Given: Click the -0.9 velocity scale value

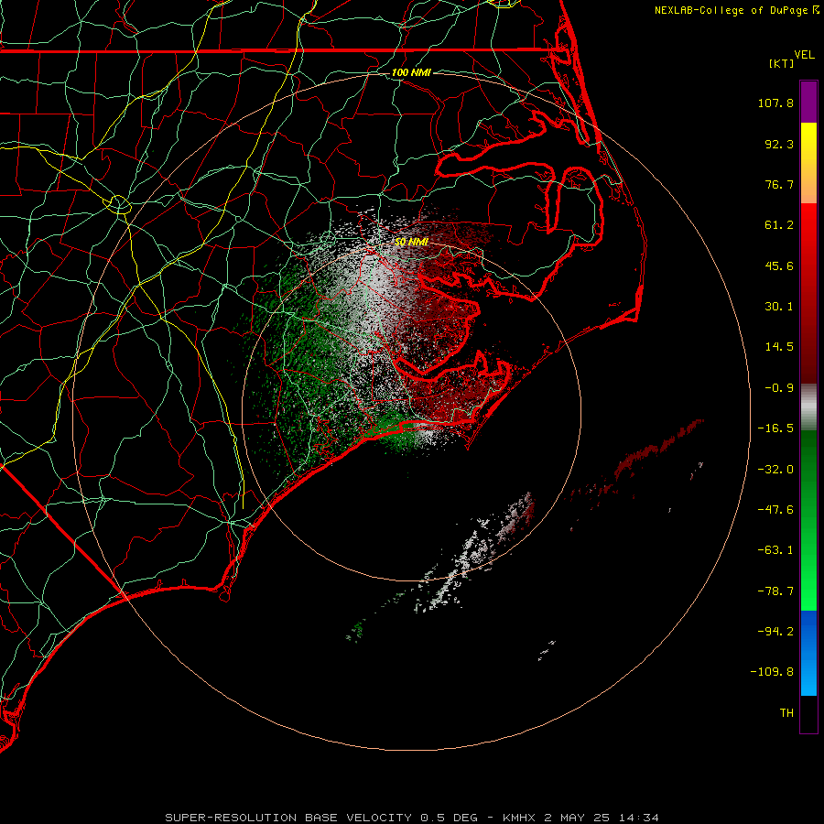Looking at the screenshot, I should (779, 388).
